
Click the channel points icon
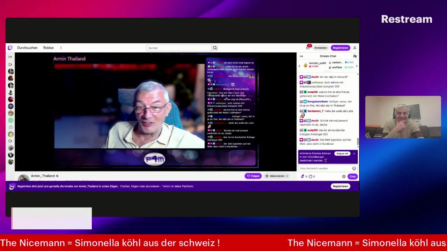[x=310, y=176]
